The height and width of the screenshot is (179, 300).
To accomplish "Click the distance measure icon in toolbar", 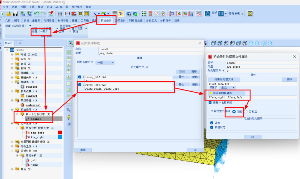I will (x=67, y=13).
